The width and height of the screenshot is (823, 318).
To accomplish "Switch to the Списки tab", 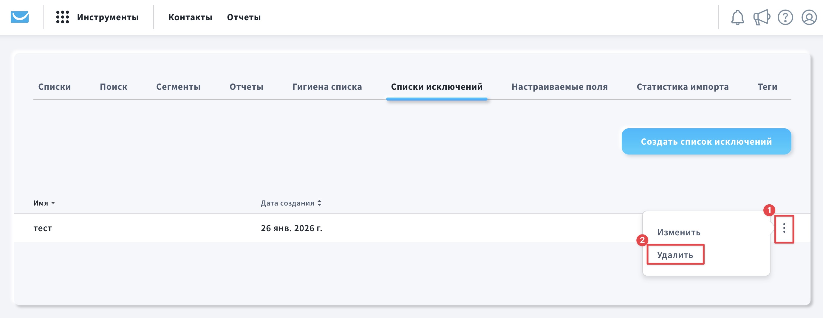I will pyautogui.click(x=54, y=87).
